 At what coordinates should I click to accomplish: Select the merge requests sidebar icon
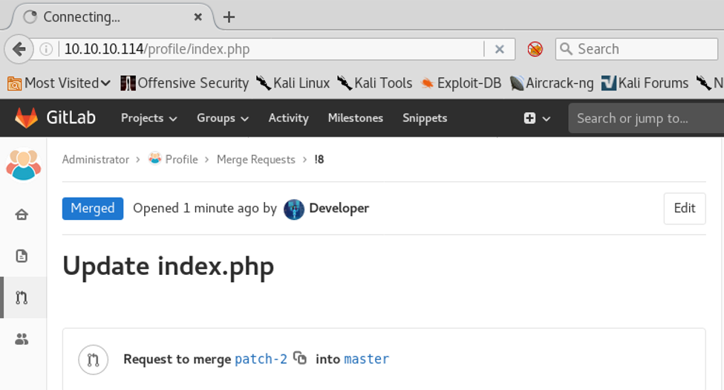point(22,298)
